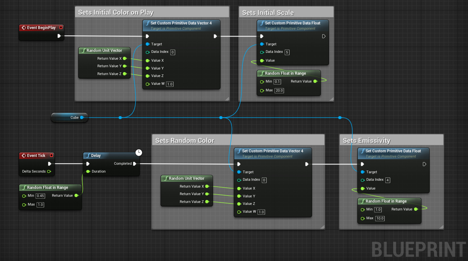Click the Event BeginPlay execution output pin
This screenshot has height=261, width=468.
59,36
